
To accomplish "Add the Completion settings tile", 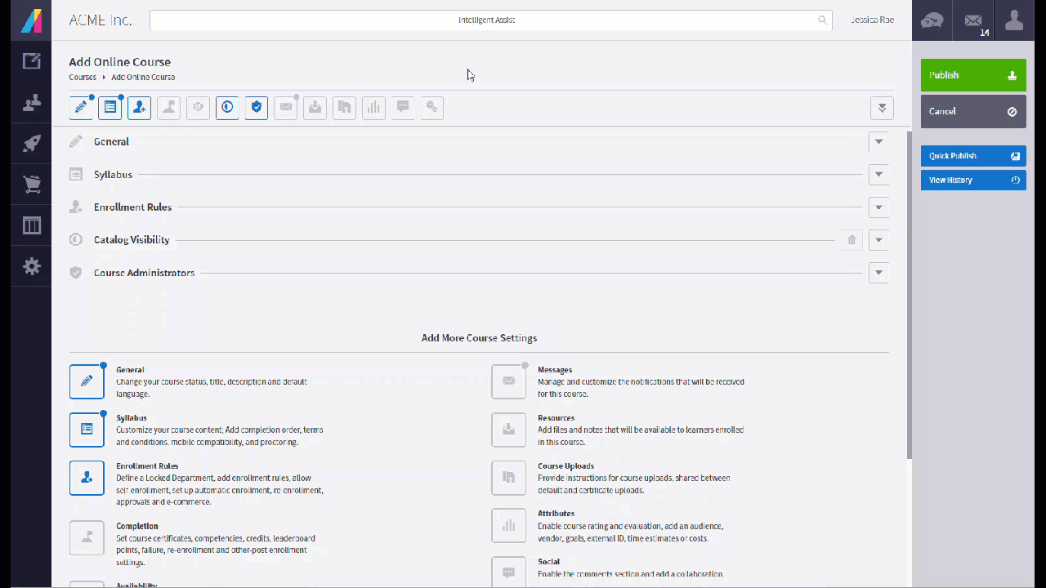I will 87,538.
